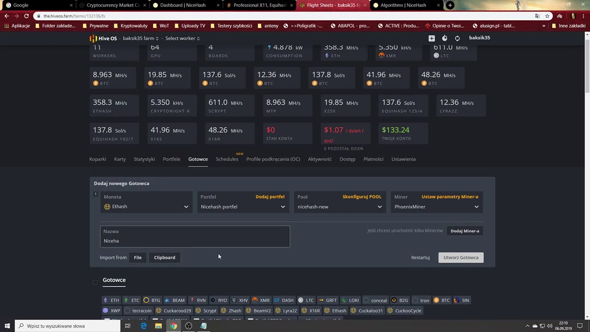Click the timer icon in header
The width and height of the screenshot is (590, 332).
click(x=444, y=38)
